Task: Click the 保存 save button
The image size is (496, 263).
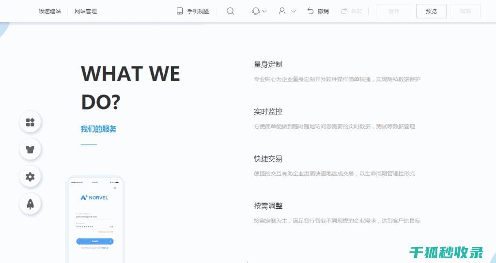Action: point(394,11)
